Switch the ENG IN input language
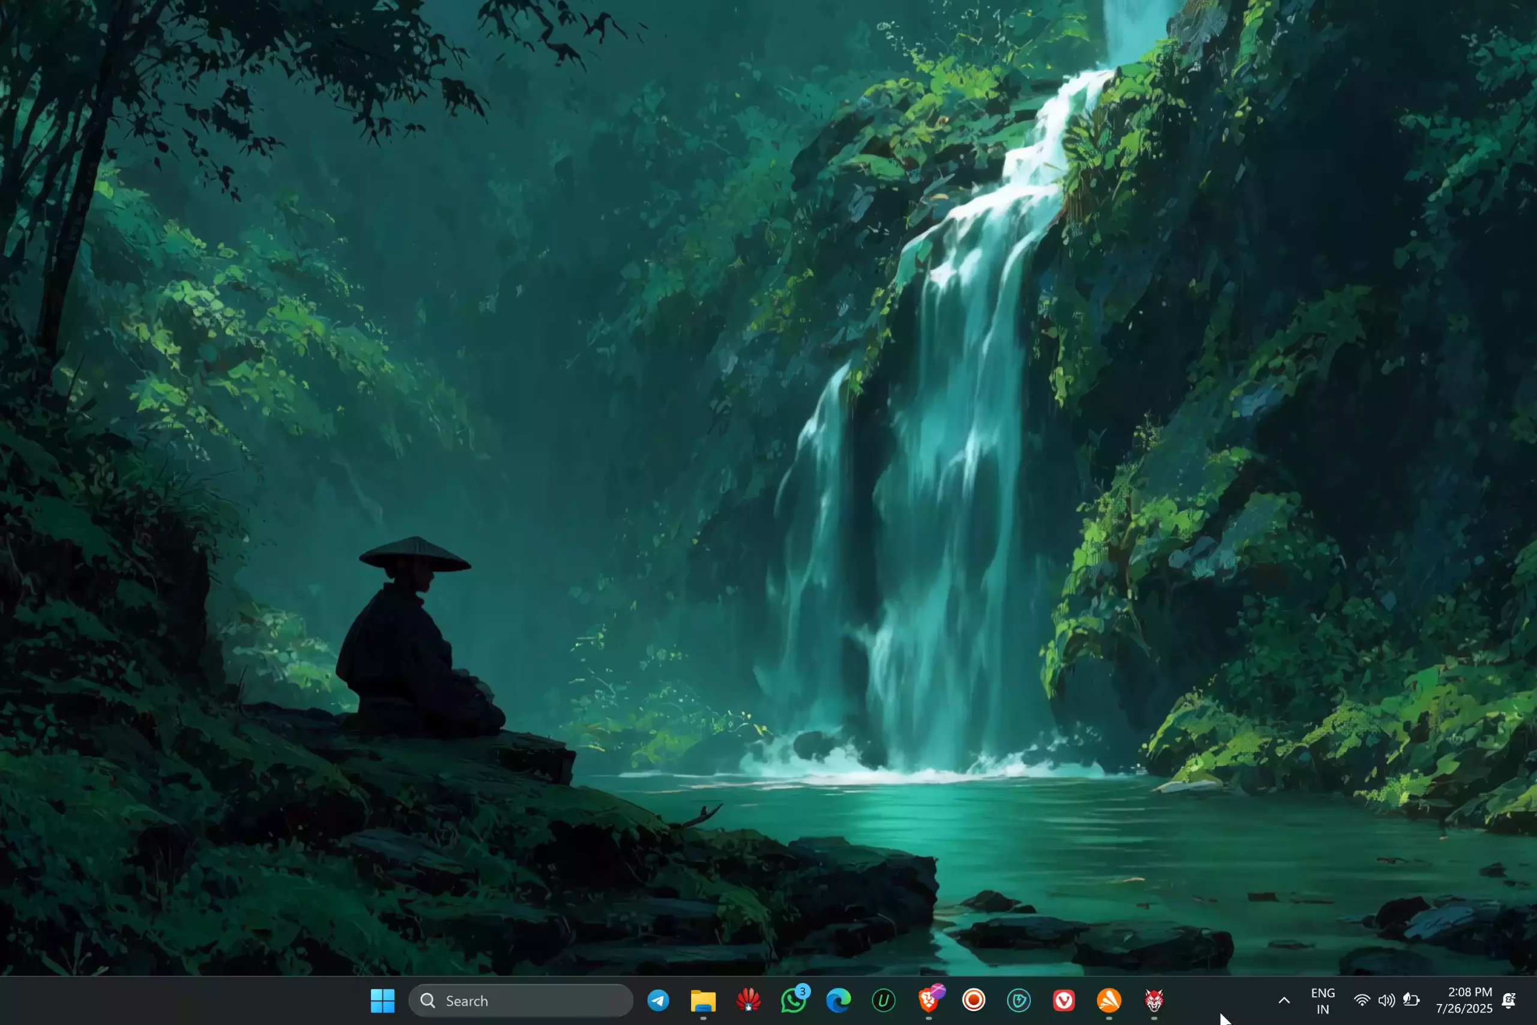Viewport: 1537px width, 1025px height. tap(1323, 1000)
